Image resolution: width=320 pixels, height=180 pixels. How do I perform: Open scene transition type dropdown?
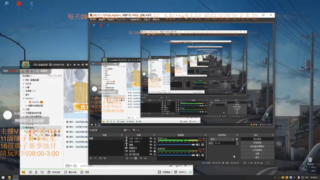point(222,139)
